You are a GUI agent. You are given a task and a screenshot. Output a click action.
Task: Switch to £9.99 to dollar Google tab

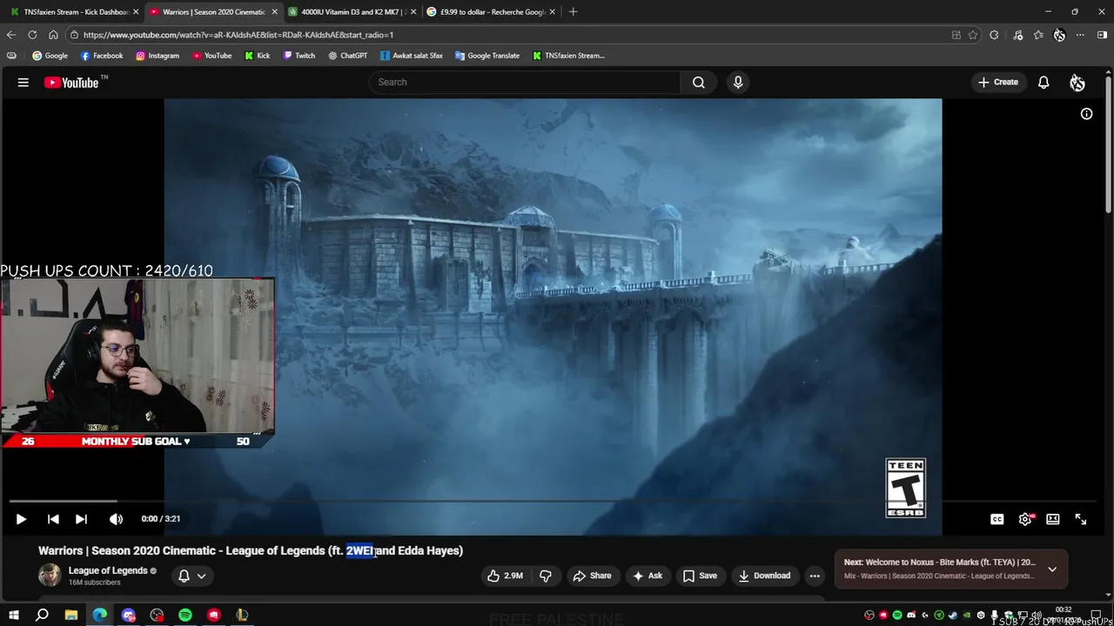492,12
